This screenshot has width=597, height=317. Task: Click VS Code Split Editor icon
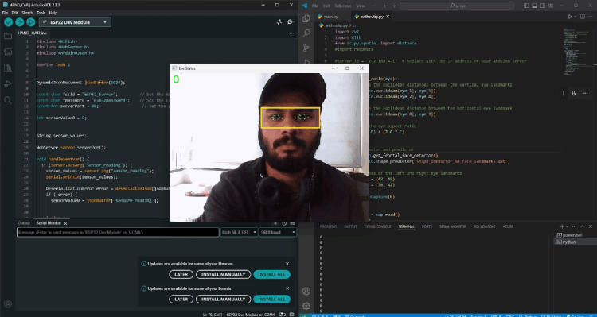[x=583, y=17]
